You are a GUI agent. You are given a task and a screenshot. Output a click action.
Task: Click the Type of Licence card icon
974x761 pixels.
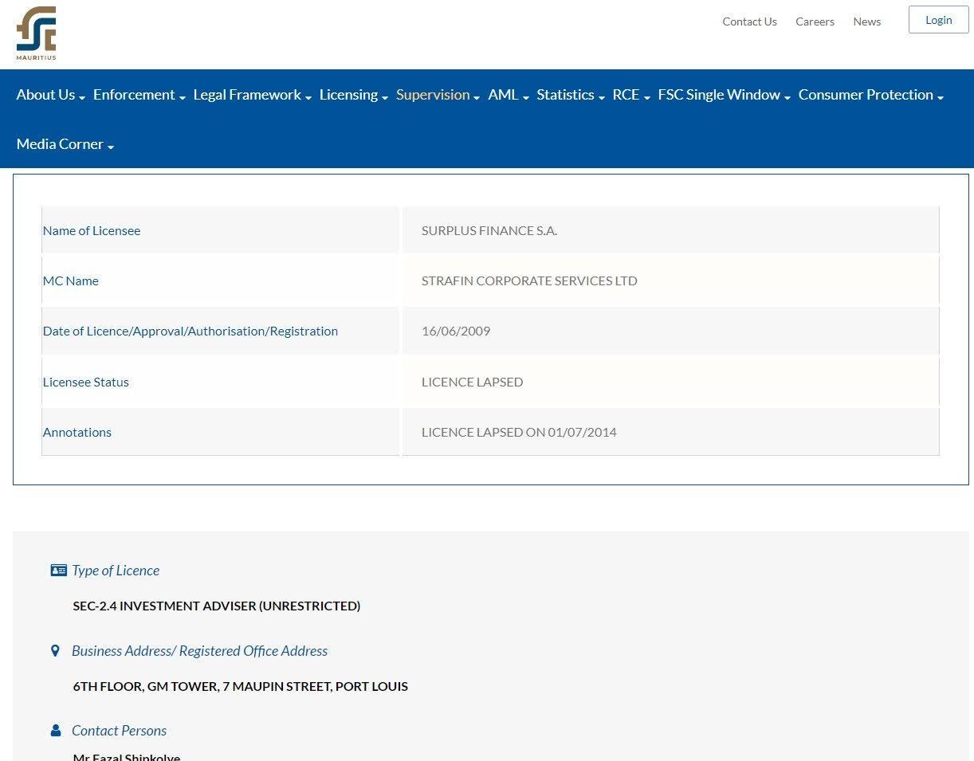pos(58,571)
